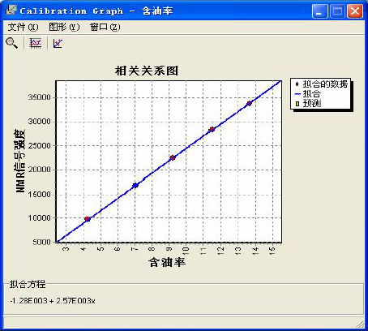
Task: Select the magnifier zoom tool
Action: point(11,43)
